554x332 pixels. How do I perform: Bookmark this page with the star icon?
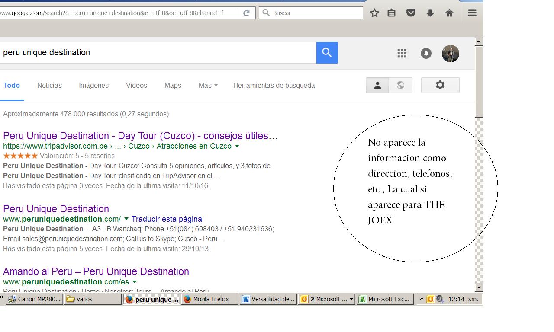coord(375,13)
